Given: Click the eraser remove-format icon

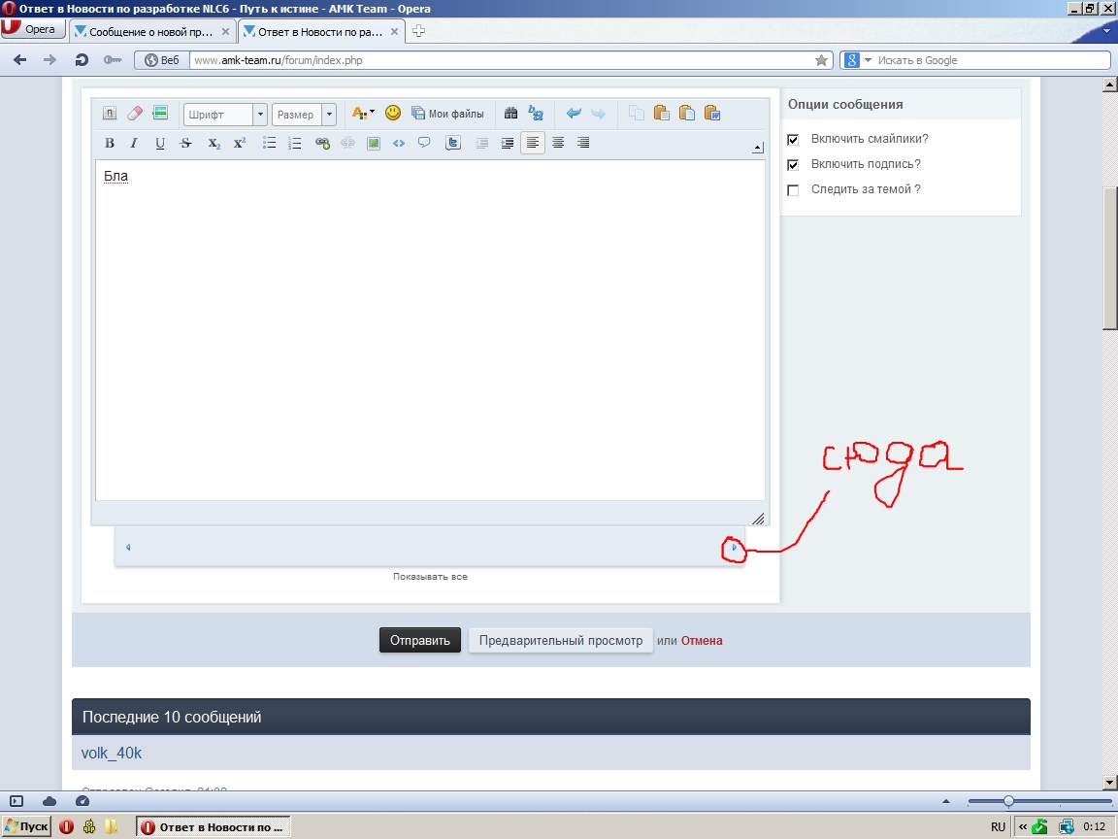Looking at the screenshot, I should tap(135, 113).
